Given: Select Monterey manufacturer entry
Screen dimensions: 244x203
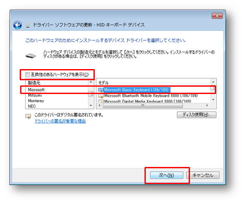Looking at the screenshot, I should click(36, 101).
